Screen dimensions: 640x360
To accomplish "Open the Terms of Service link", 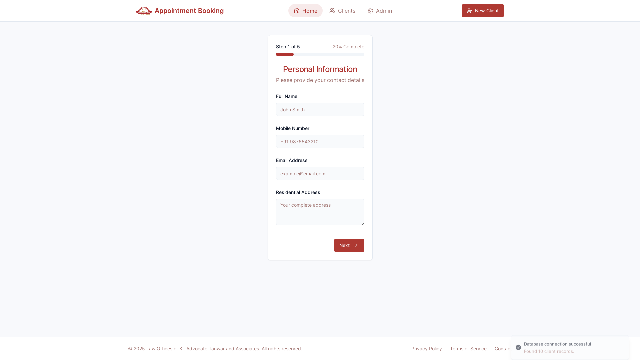I will 468,349.
